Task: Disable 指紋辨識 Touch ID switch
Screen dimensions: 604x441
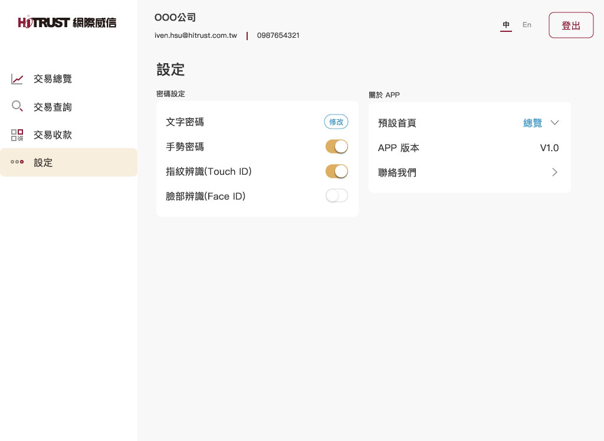Action: click(337, 171)
